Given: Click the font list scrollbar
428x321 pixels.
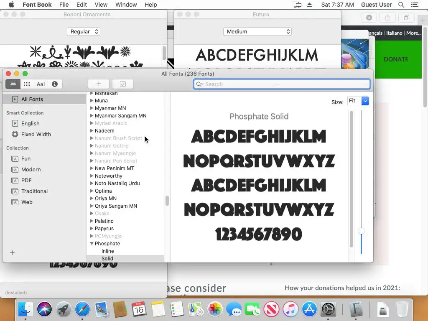Looking at the screenshot, I should tap(167, 201).
